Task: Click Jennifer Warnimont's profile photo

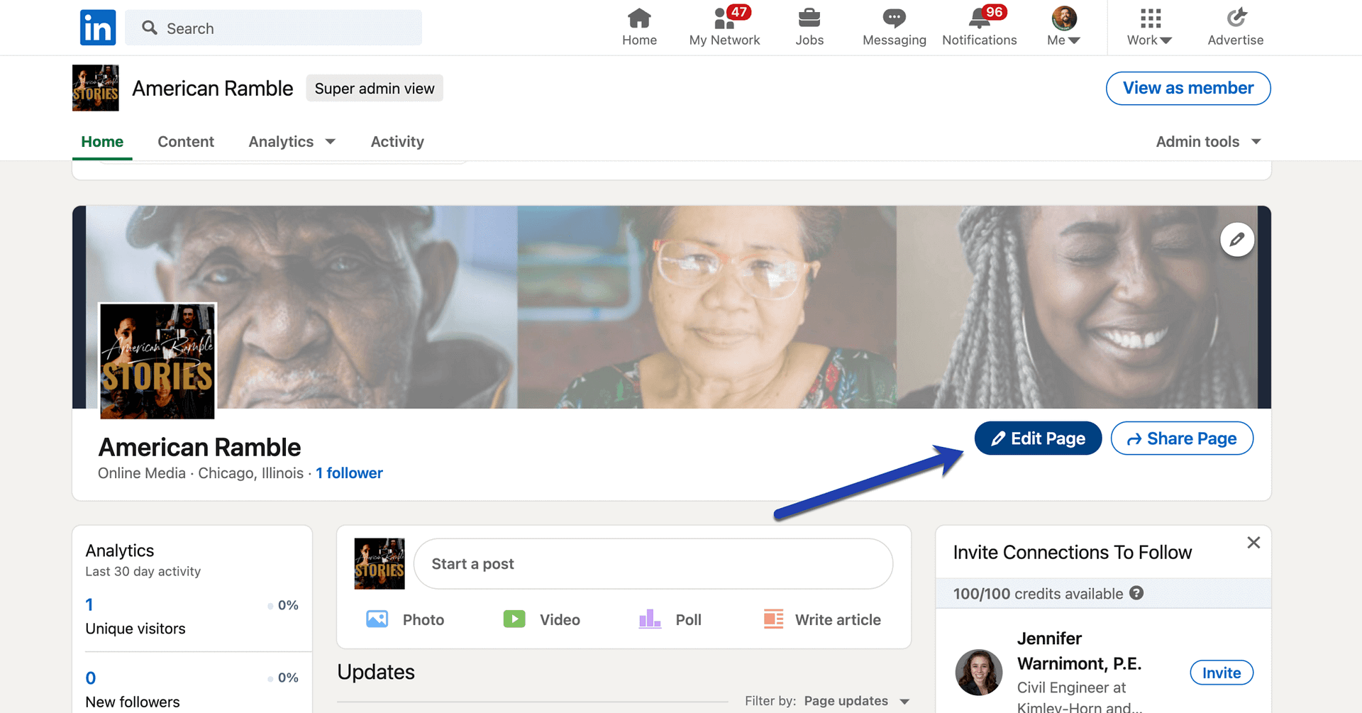Action: coord(979,673)
